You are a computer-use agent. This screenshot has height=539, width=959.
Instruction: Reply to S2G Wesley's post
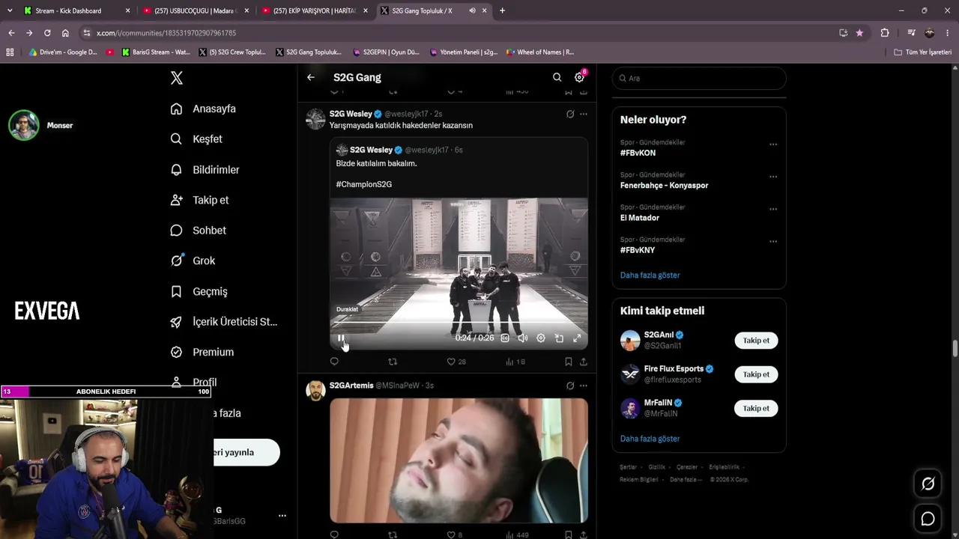334,362
